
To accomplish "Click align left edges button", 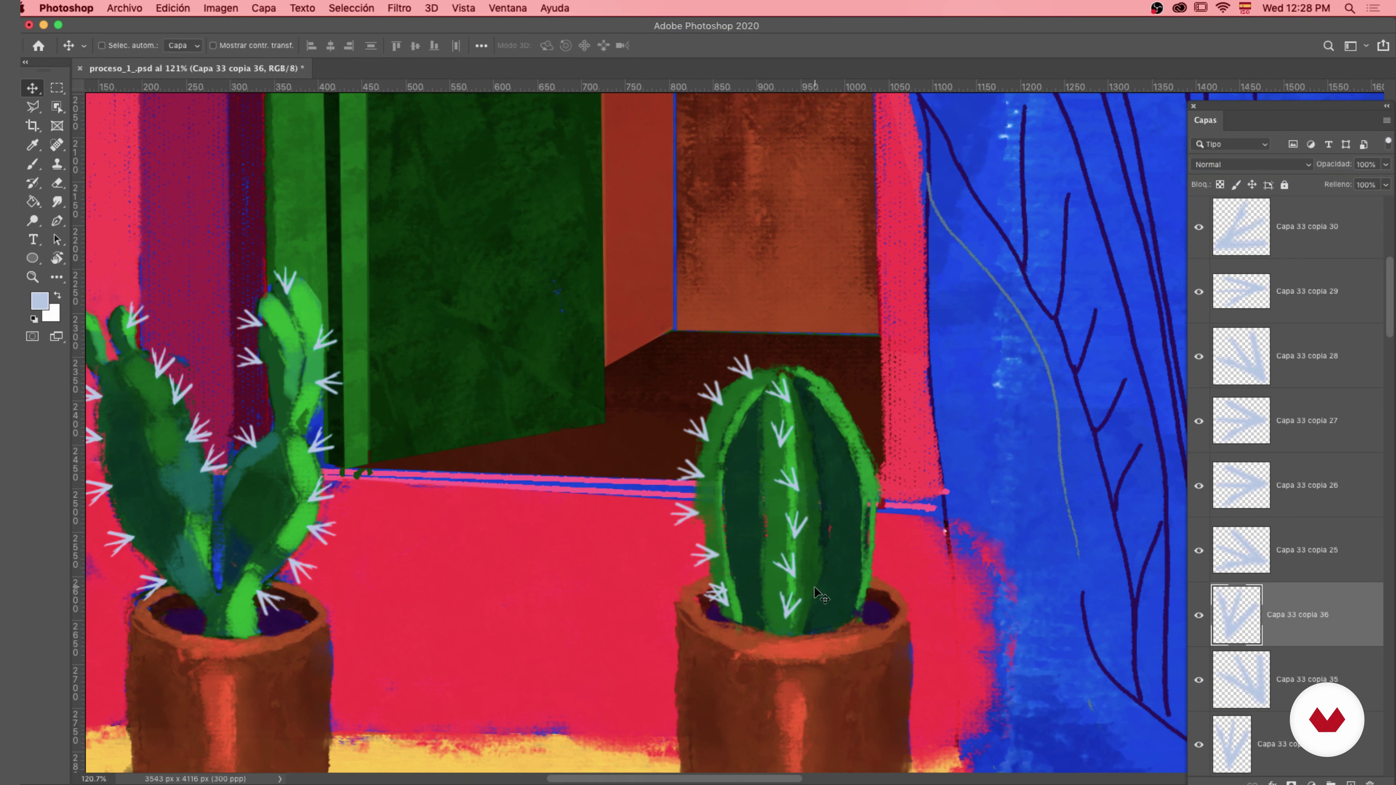I will tap(312, 46).
